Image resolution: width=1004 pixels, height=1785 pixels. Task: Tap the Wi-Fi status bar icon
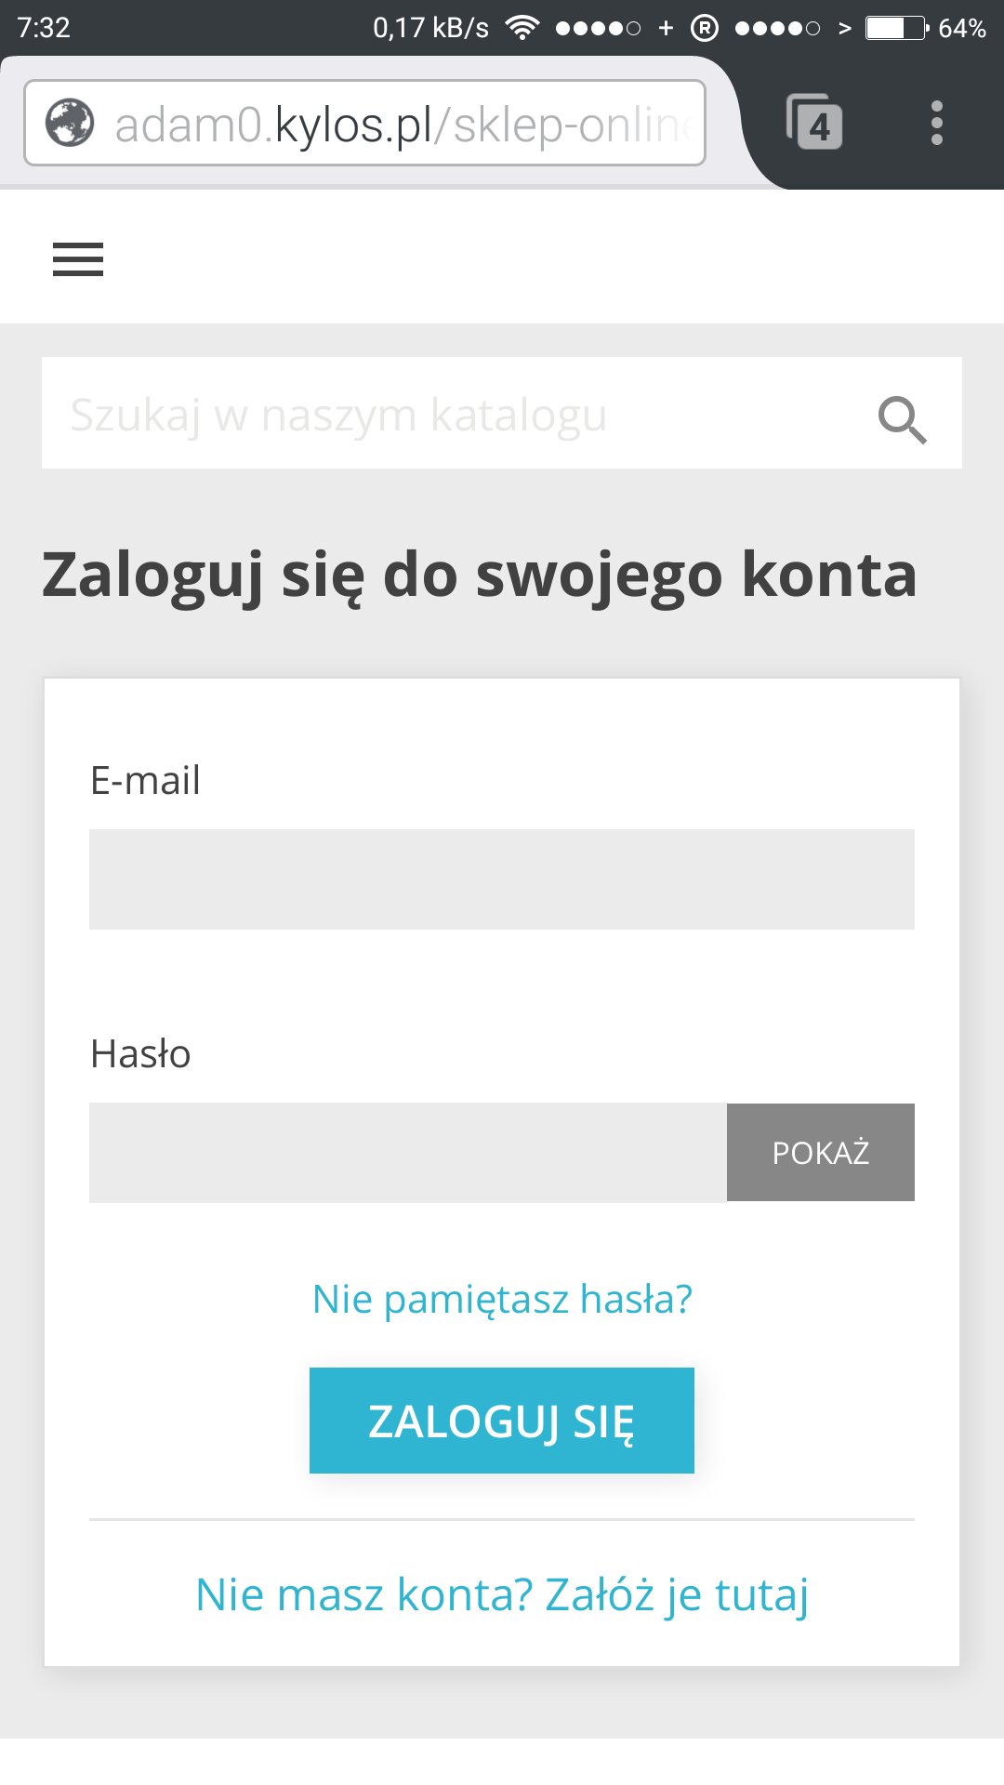pyautogui.click(x=522, y=28)
